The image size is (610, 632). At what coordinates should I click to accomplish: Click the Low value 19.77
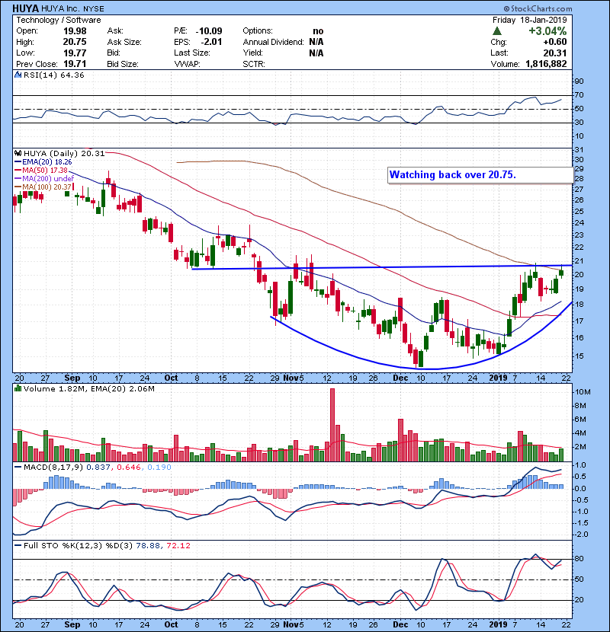tap(75, 53)
